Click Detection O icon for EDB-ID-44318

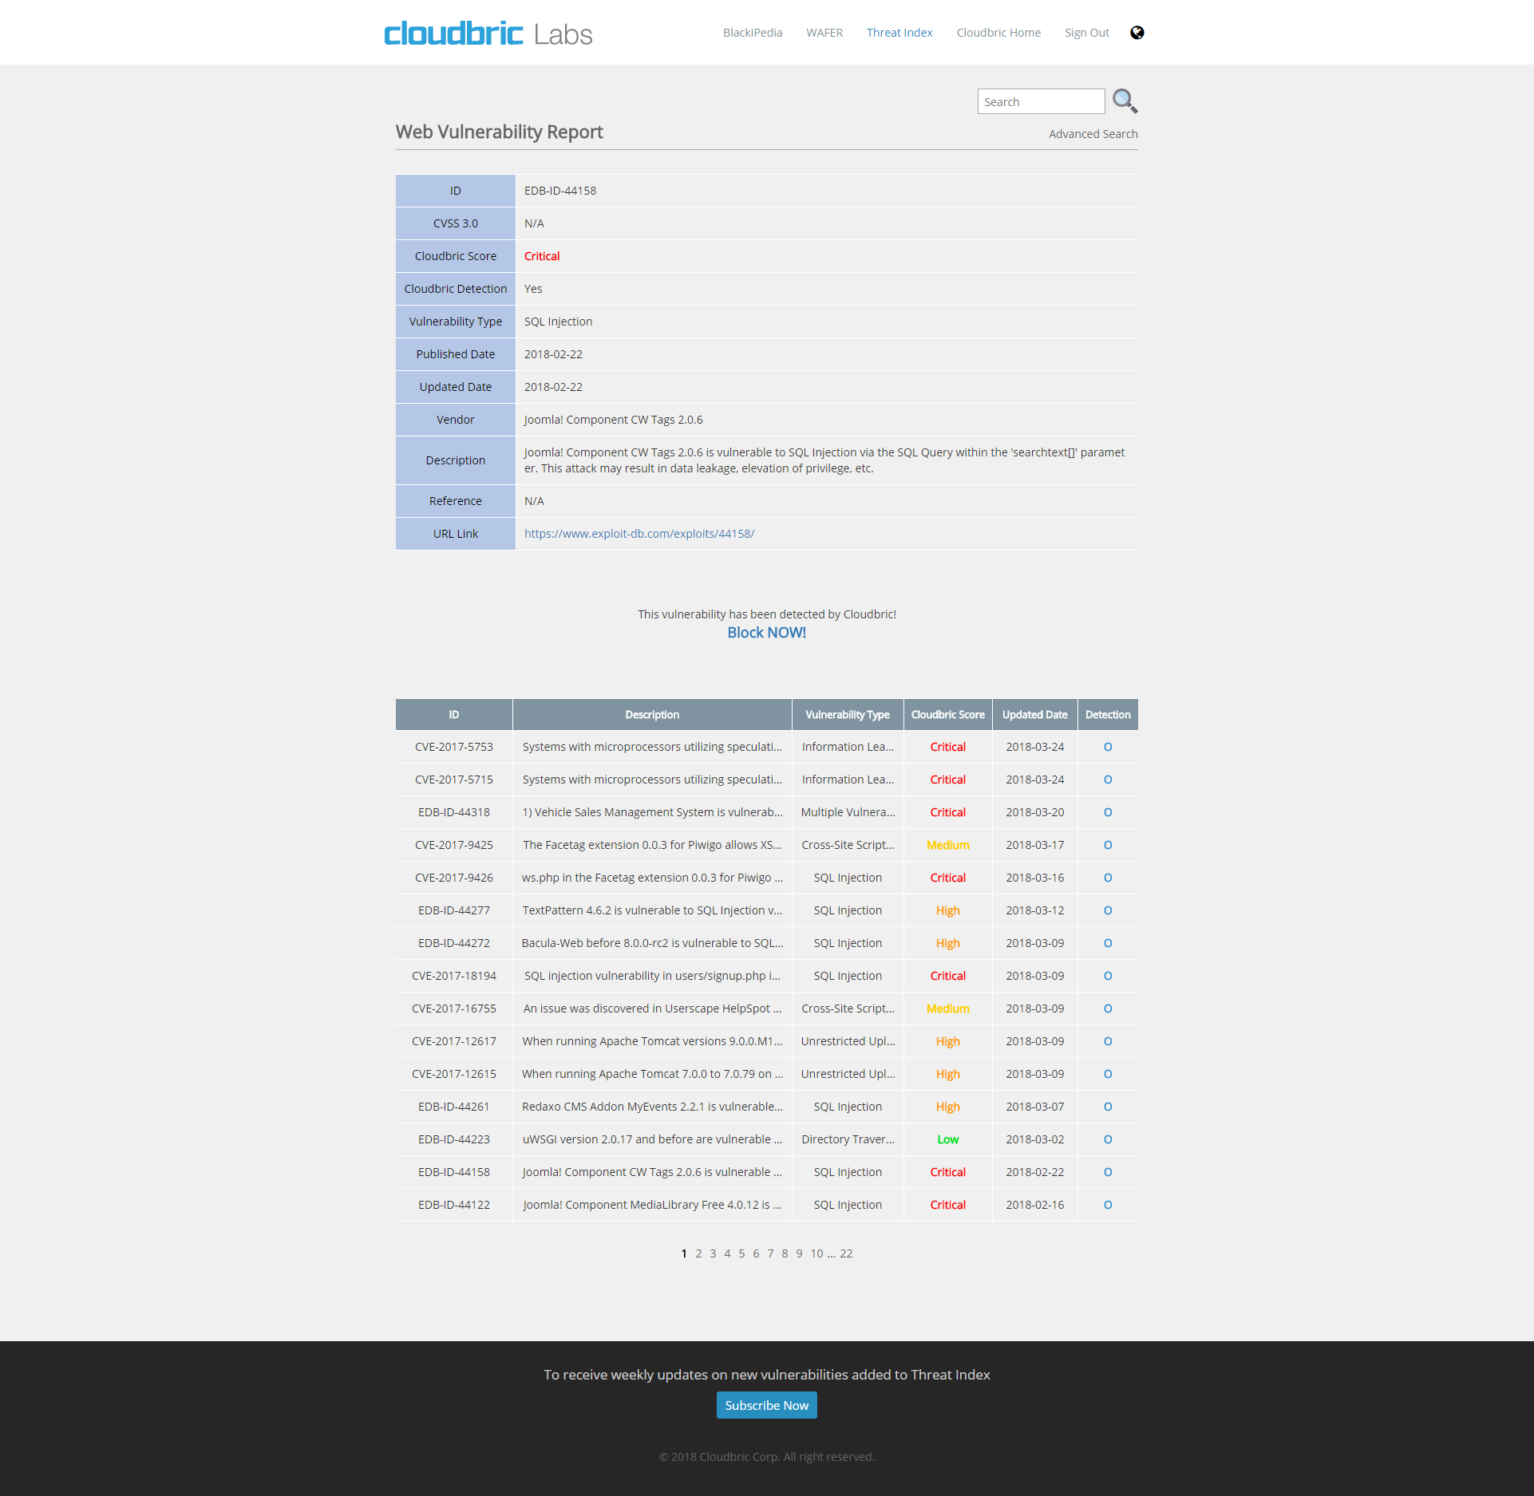coord(1106,812)
